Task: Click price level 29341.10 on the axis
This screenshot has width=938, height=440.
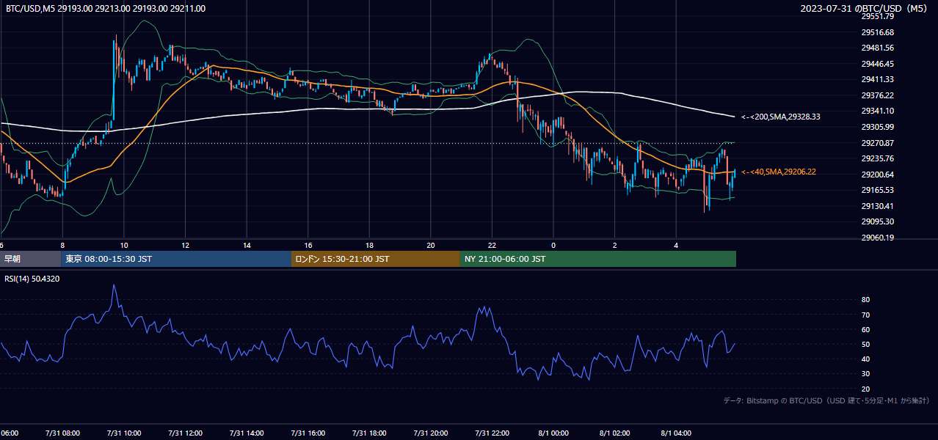Action: (x=877, y=111)
